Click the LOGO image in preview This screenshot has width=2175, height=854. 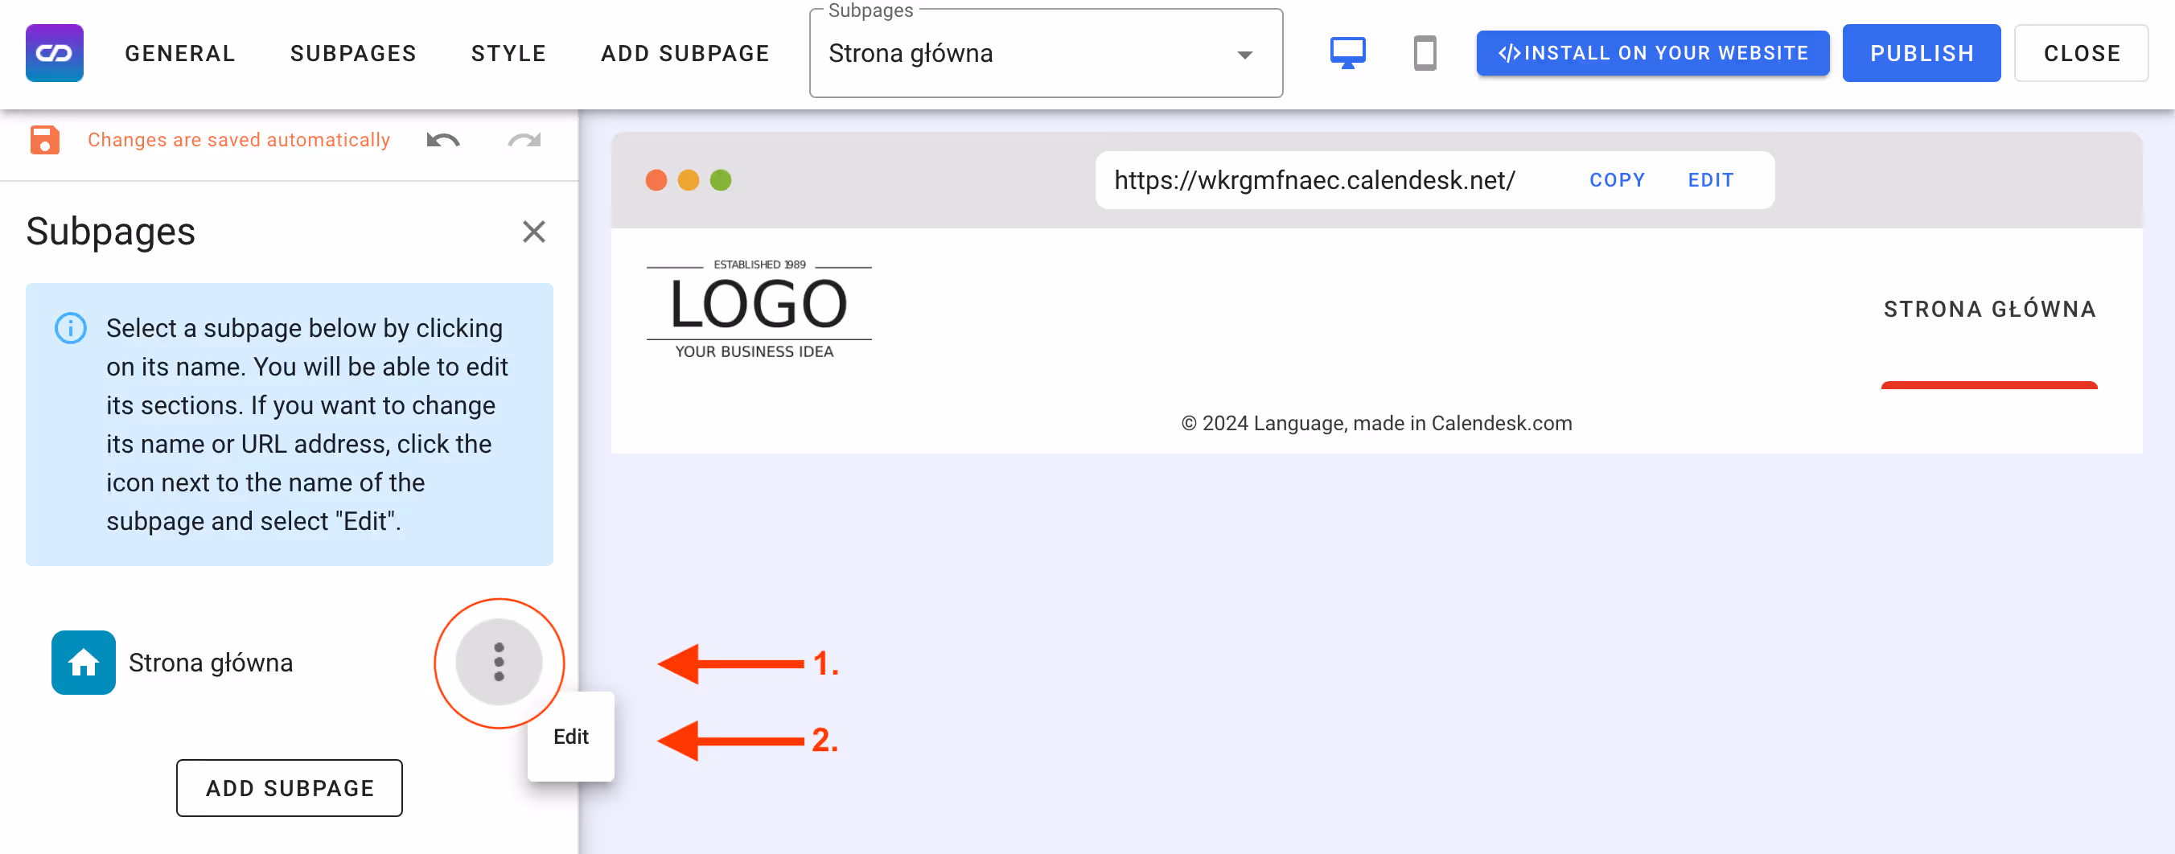click(759, 310)
